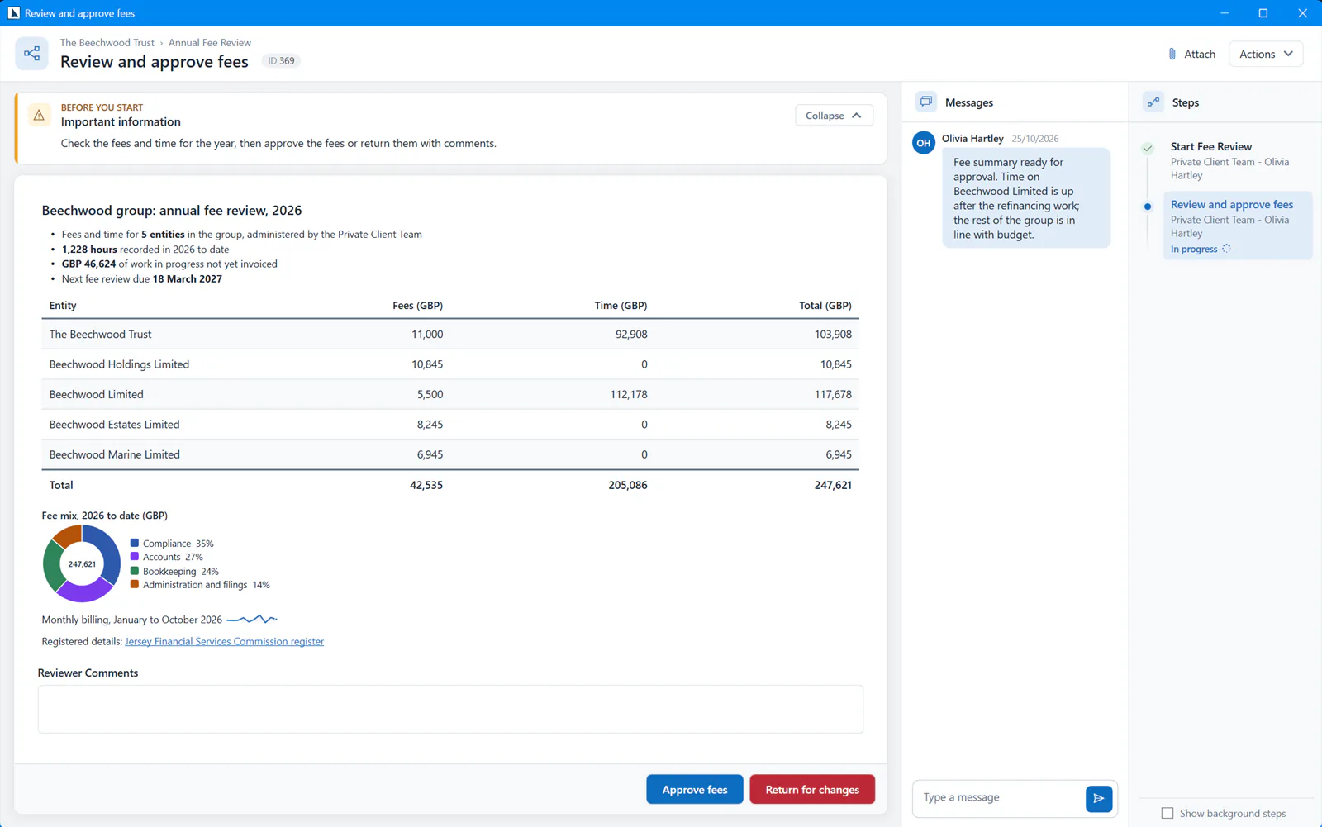This screenshot has width=1322, height=827.
Task: Send the message with the arrow button
Action: tap(1099, 798)
